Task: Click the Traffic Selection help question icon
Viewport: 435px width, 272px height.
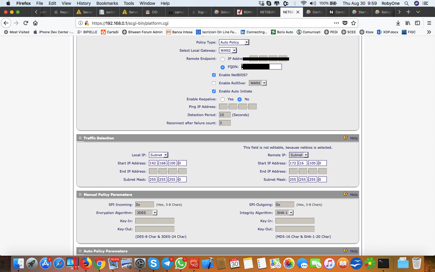Action: 345,138
